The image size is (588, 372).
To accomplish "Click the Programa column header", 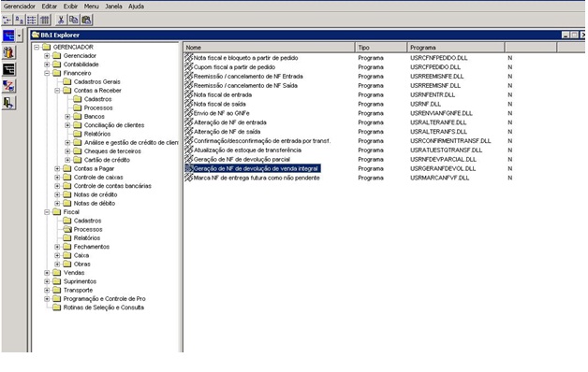I will [x=456, y=48].
